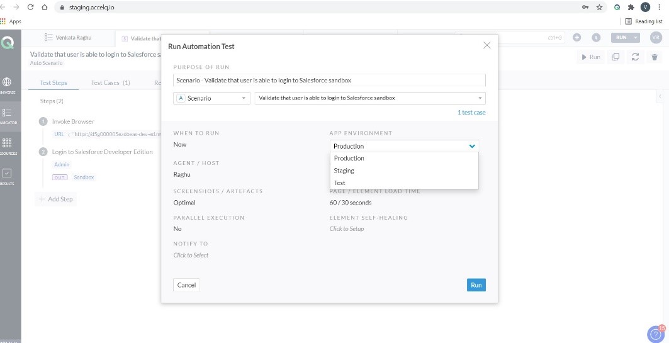Click the plus add icon in top bar
The height and width of the screenshot is (343, 669).
click(x=577, y=38)
